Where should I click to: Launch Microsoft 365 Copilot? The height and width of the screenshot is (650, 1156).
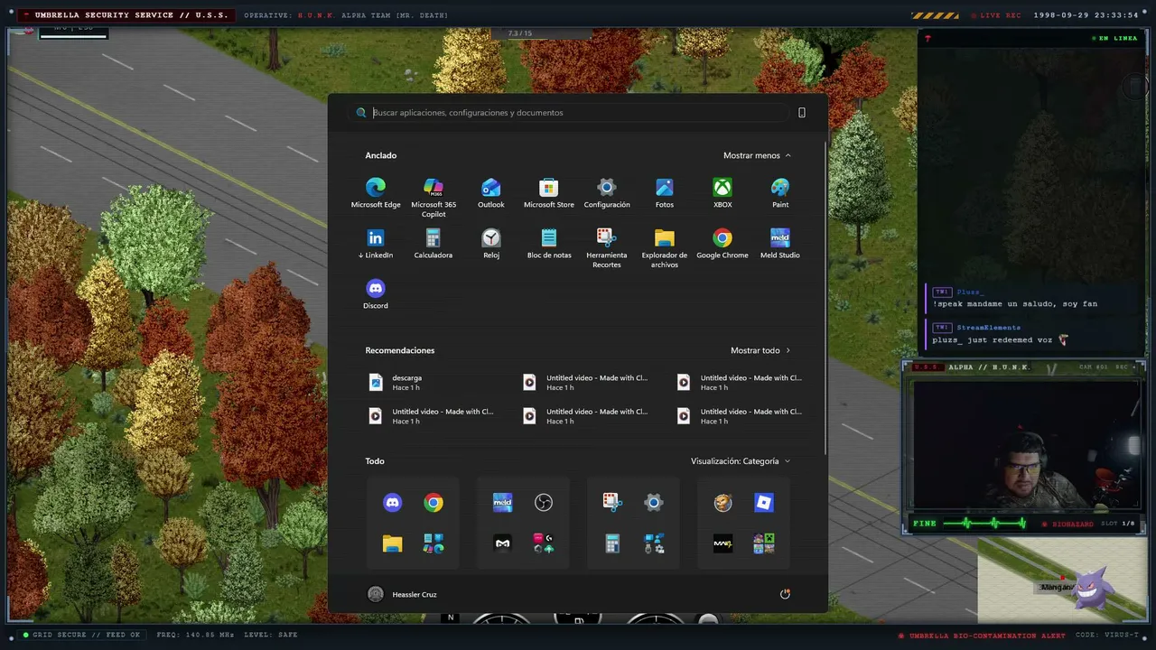coord(433,197)
